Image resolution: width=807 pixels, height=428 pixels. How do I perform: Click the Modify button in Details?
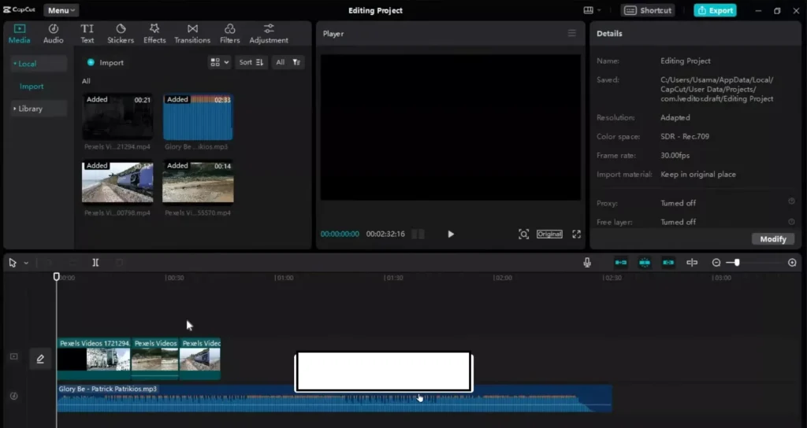772,239
